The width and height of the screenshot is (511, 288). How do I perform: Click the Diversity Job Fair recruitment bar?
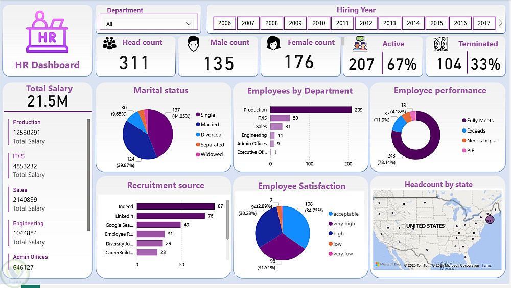click(150, 243)
